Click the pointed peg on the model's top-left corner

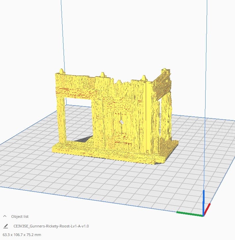tap(62, 71)
